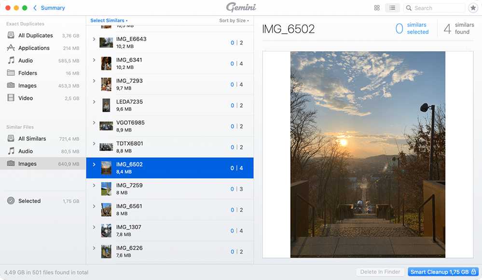
Task: Select the IMG_7259 file name
Action: (129, 185)
